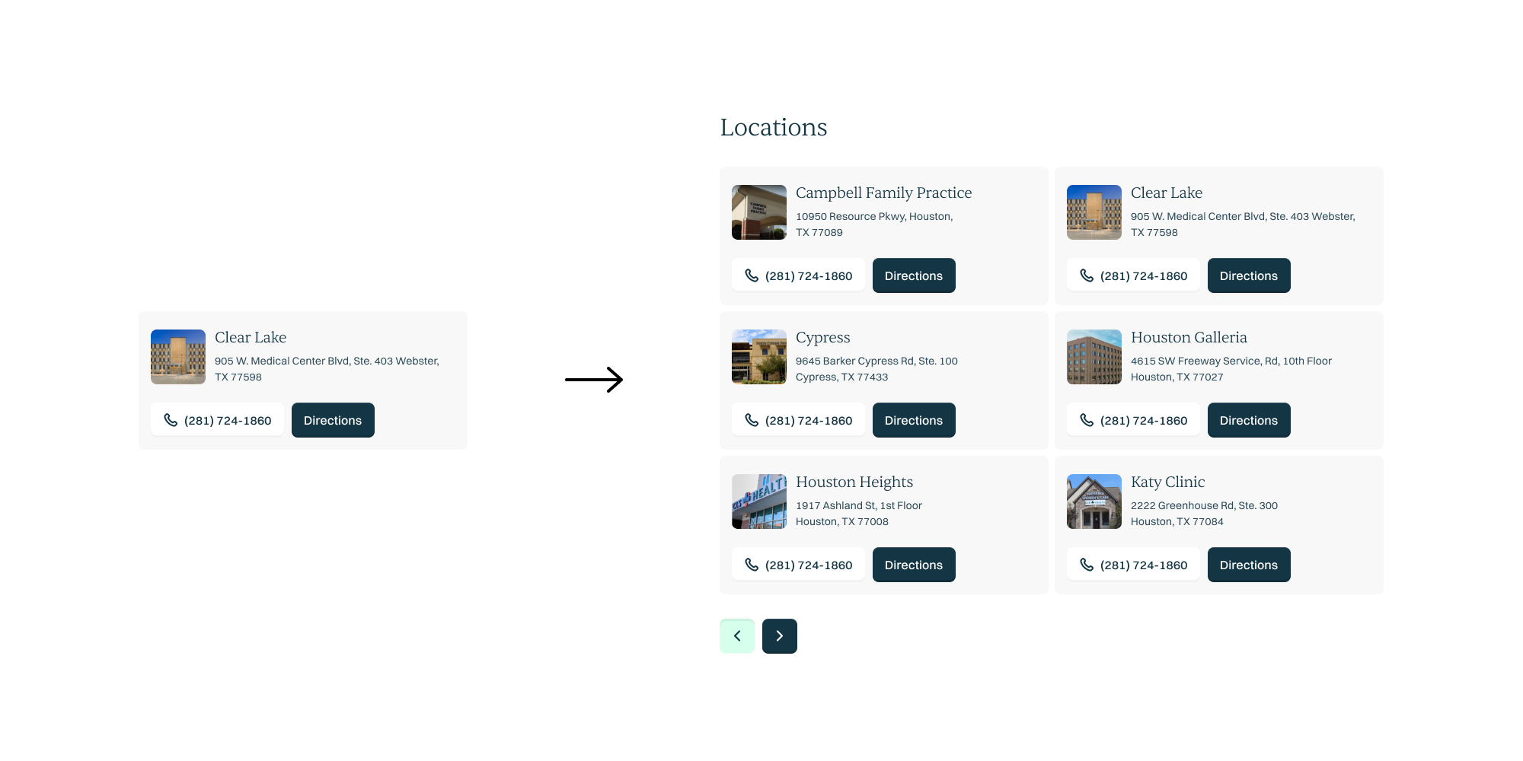Viewport: 1523px width, 761px height.
Task: Click the Katy Clinic building photo
Action: tap(1094, 501)
